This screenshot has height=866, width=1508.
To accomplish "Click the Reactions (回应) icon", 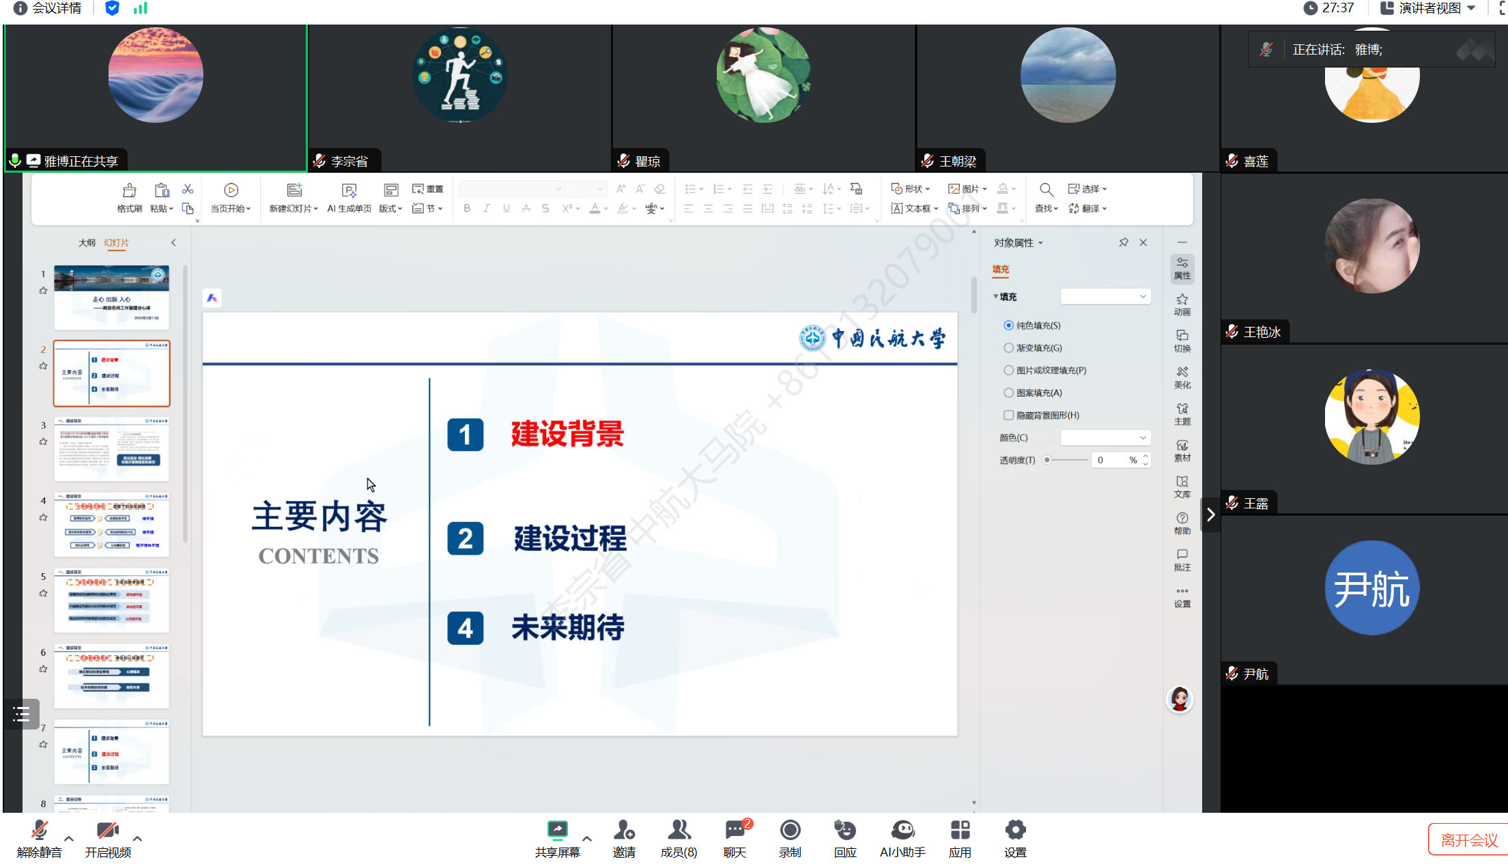I will 844,831.
